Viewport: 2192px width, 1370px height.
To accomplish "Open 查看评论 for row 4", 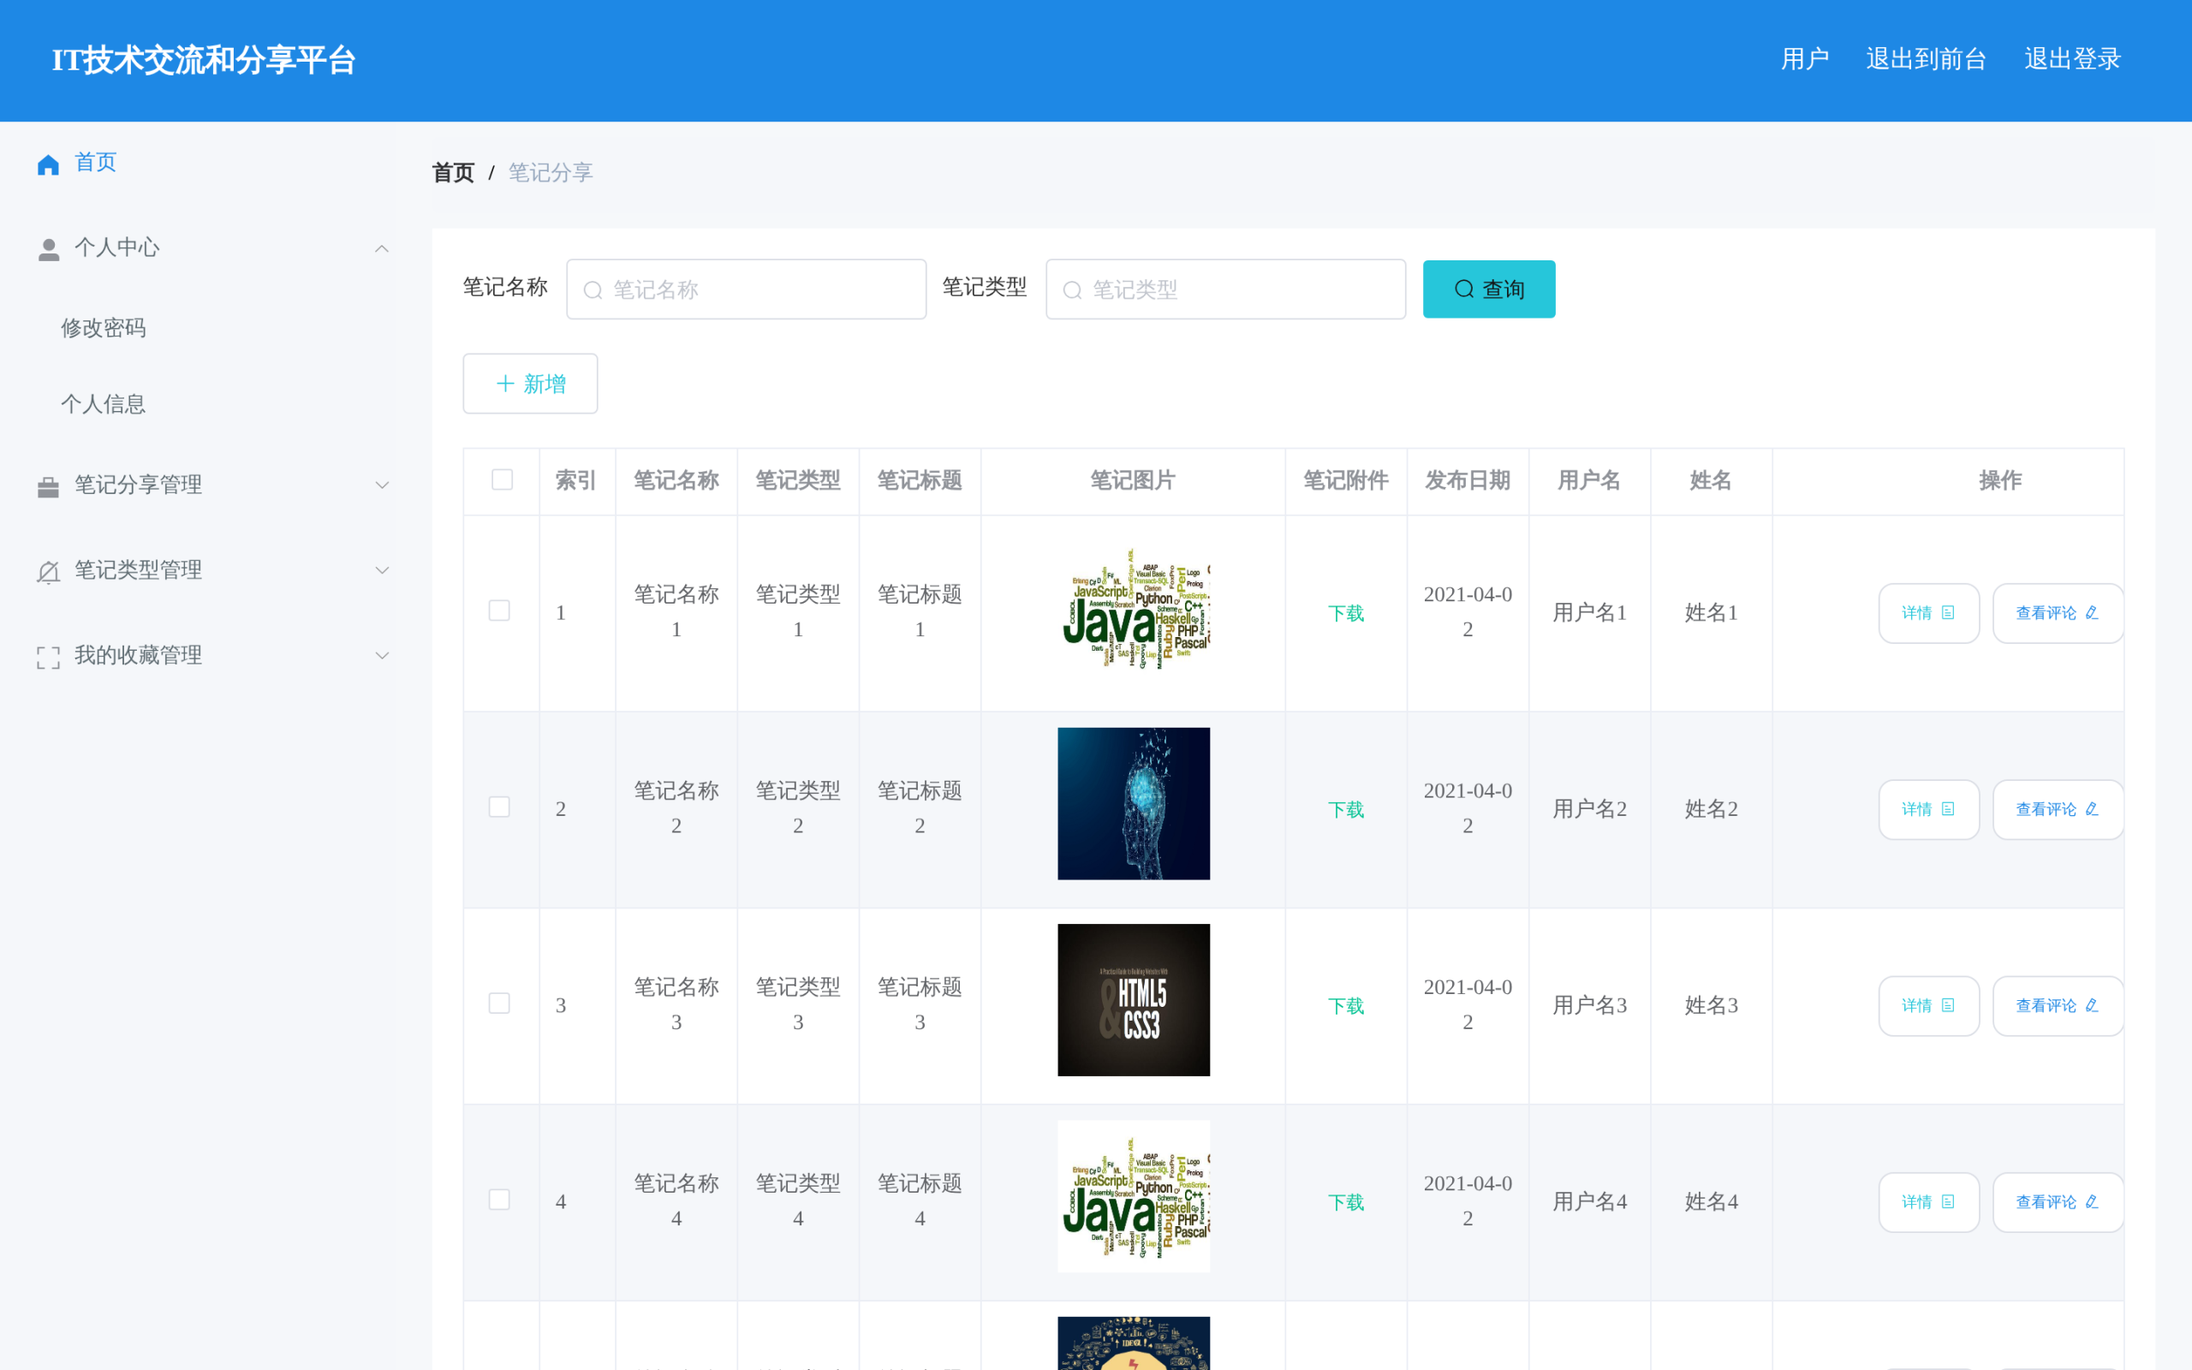I will point(2057,1202).
